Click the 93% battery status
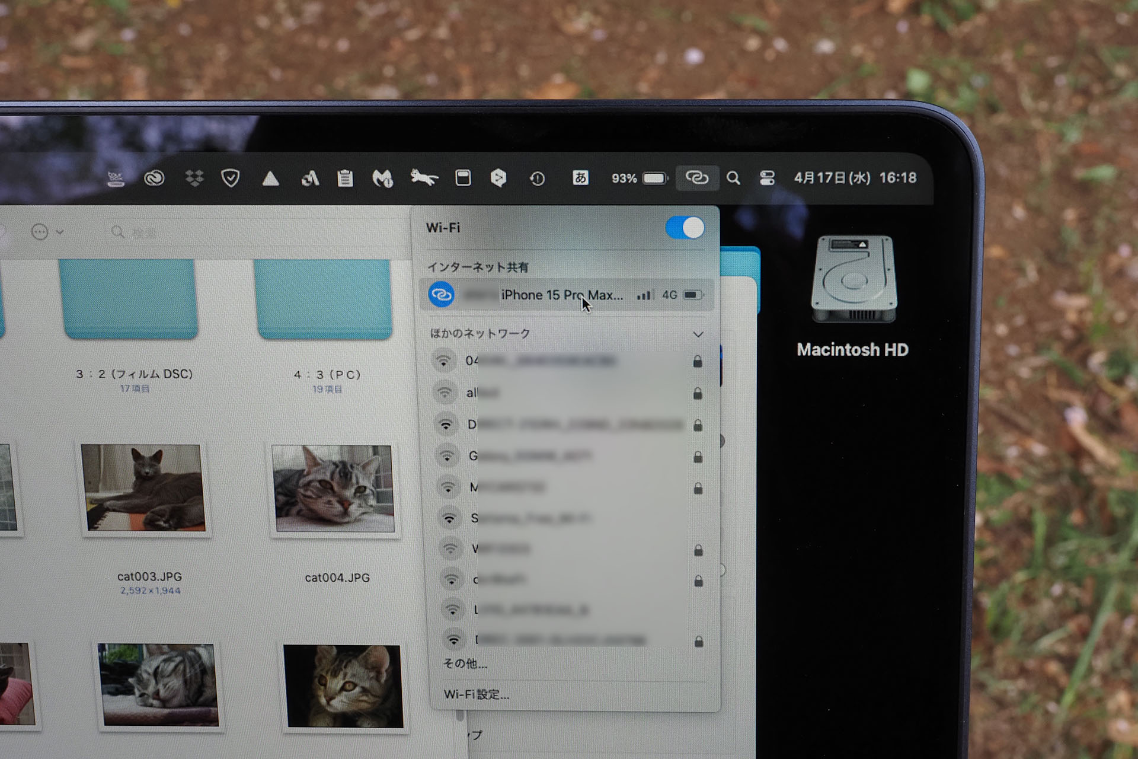Viewport: 1138px width, 759px height. click(640, 178)
